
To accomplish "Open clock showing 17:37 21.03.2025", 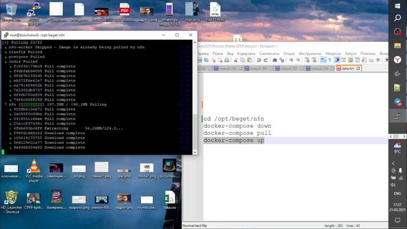I will (x=397, y=207).
